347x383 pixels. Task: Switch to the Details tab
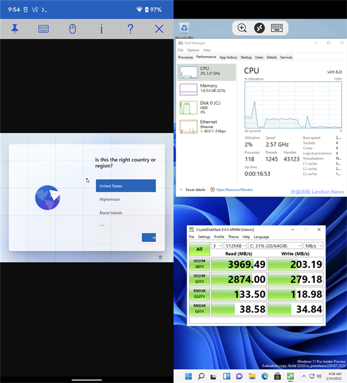(x=272, y=57)
